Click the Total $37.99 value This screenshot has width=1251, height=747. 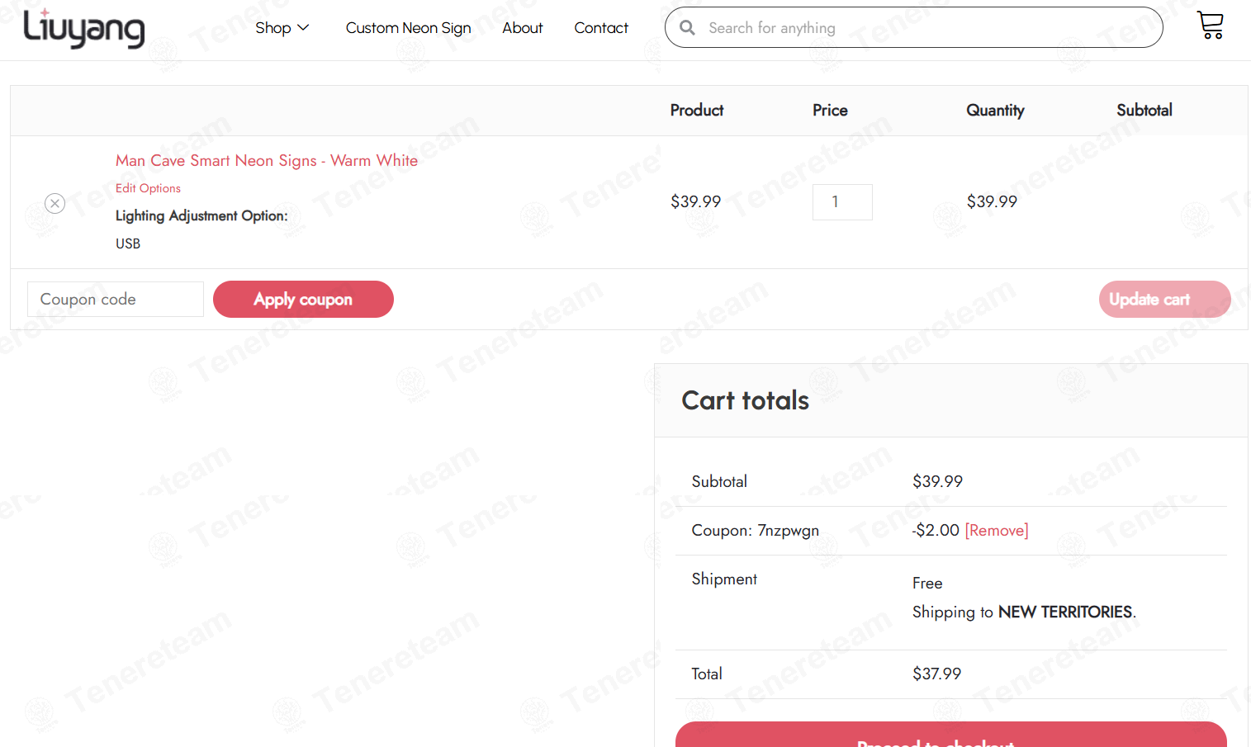(936, 674)
